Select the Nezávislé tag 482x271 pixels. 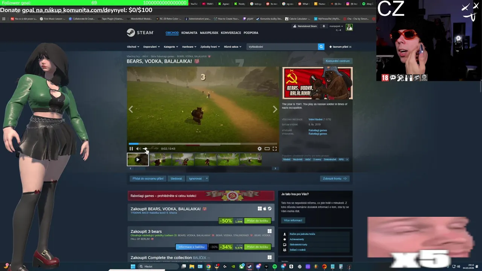coord(297,159)
